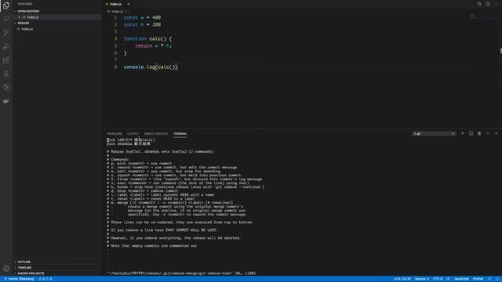Click line 2 'const h = 200' in editor
Viewport: 502px width, 282px height.
pos(142,24)
